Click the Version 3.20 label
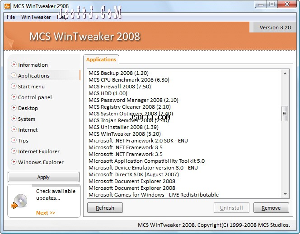 tap(275, 28)
